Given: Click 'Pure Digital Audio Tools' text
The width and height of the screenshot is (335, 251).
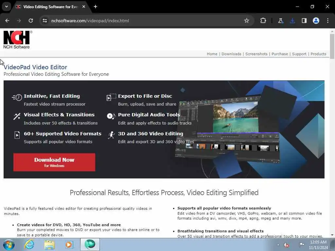Looking at the screenshot, I should click(149, 115).
